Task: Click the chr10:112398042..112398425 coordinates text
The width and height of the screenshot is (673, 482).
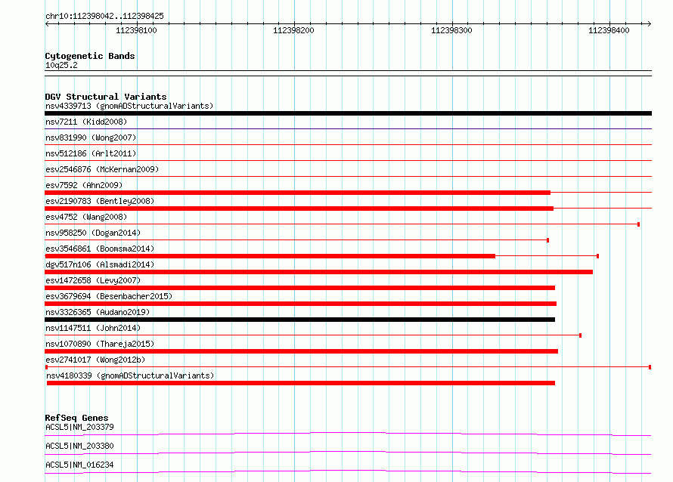Action: pos(104,16)
